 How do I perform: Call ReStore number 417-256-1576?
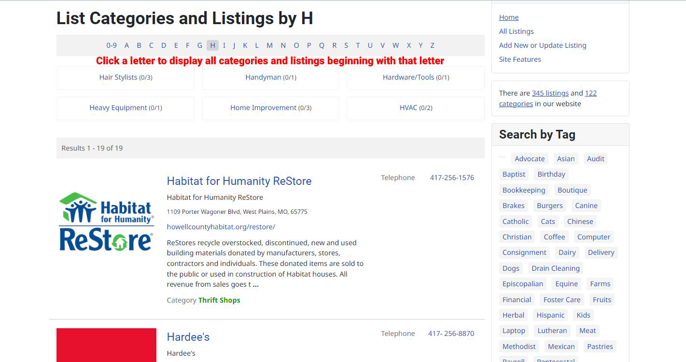[452, 178]
